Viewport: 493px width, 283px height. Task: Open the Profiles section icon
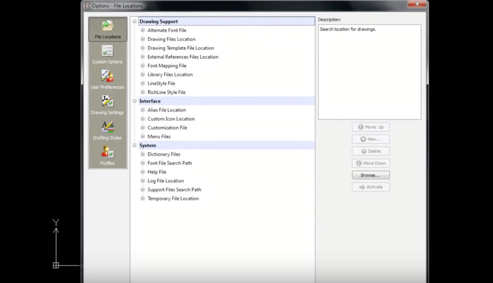[107, 156]
